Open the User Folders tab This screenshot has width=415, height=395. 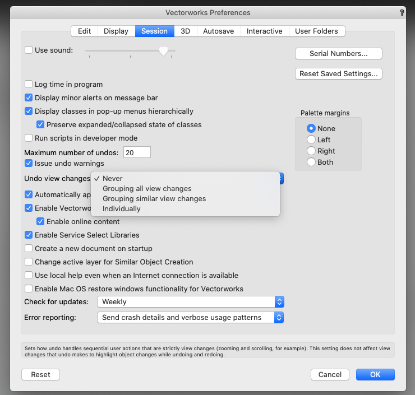point(317,31)
